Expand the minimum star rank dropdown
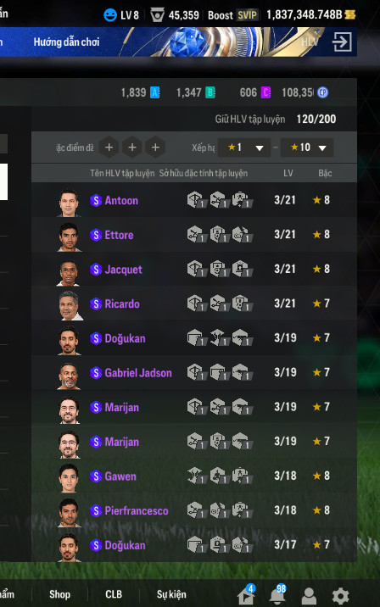Screen dimensions: 380x607 (244, 148)
